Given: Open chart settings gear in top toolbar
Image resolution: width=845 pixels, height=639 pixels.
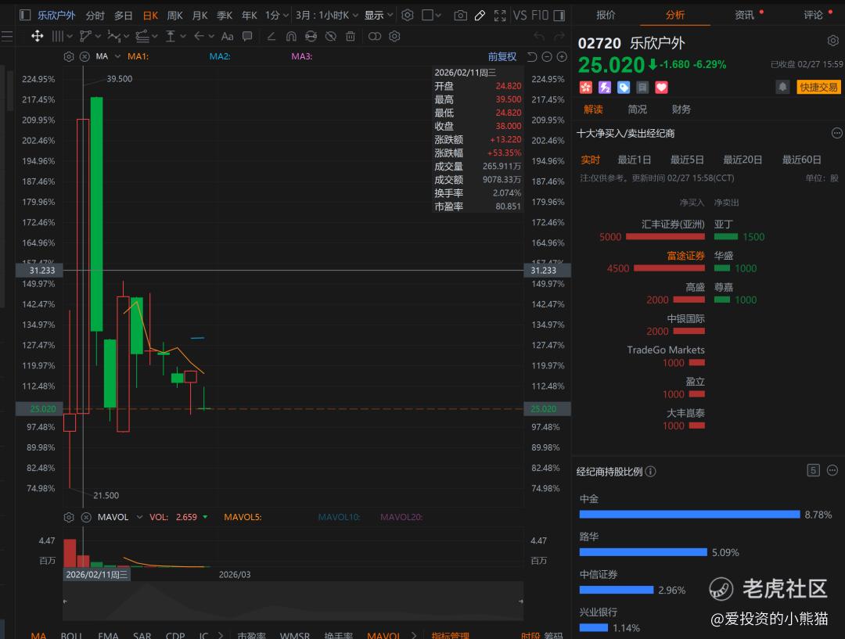Looking at the screenshot, I should [408, 15].
